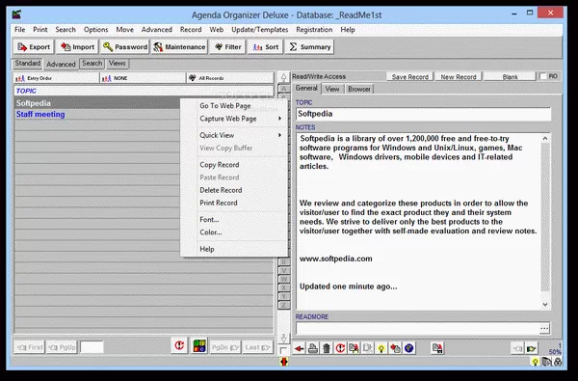
Task: Open the Update/Templates menu
Action: point(260,30)
